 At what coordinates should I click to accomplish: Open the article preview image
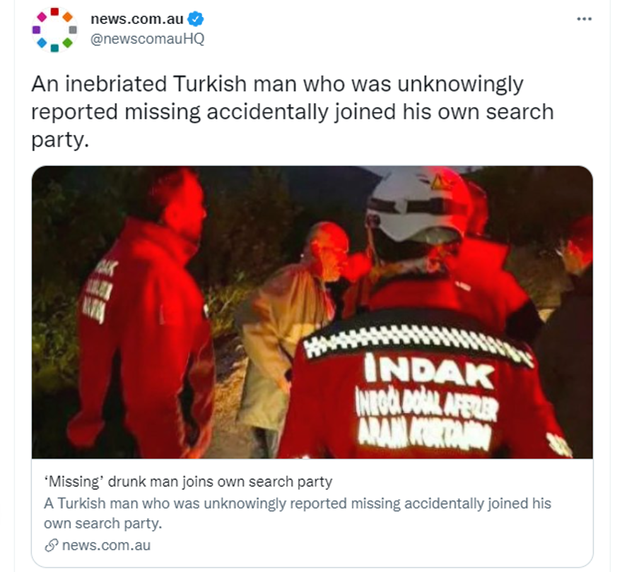[312, 312]
